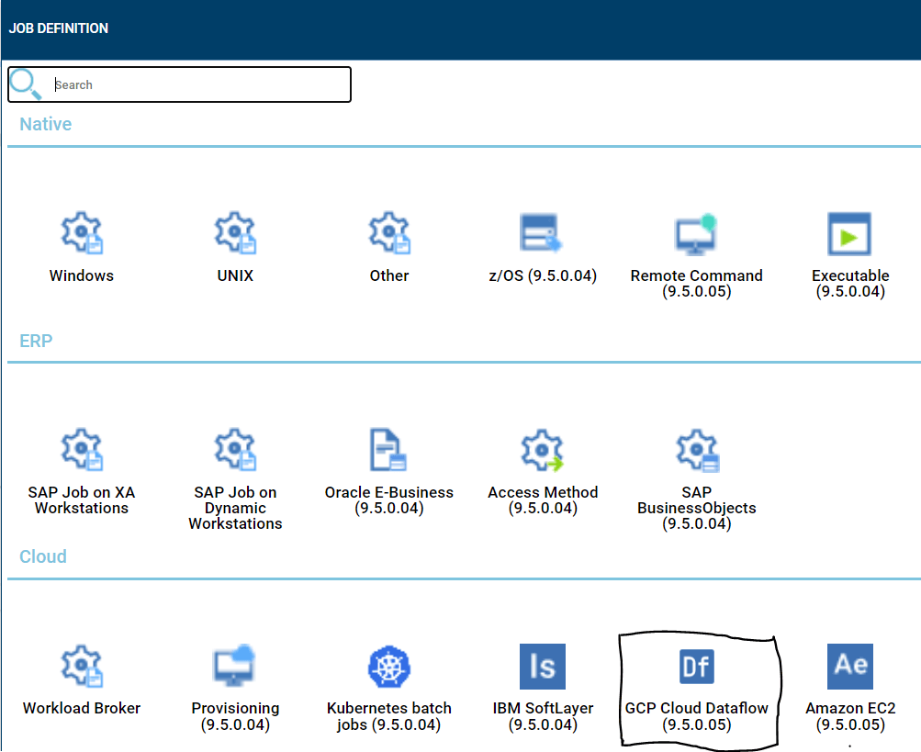Select the Kubernetes batch jobs icon
The width and height of the screenshot is (921, 752).
pos(388,666)
